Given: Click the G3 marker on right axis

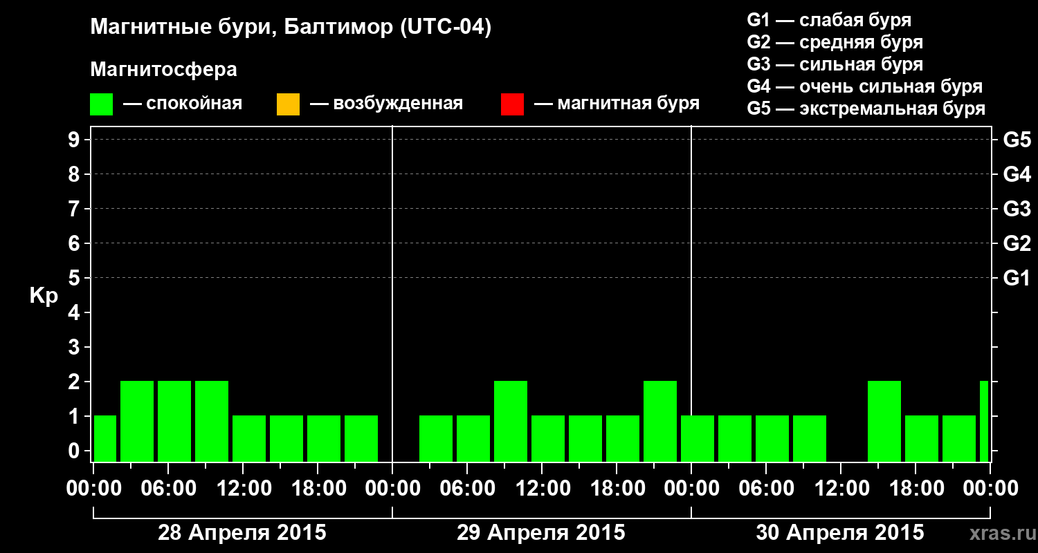Looking at the screenshot, I should [1017, 209].
